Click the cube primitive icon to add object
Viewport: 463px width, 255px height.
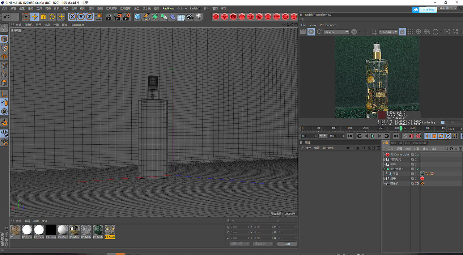coord(138,17)
